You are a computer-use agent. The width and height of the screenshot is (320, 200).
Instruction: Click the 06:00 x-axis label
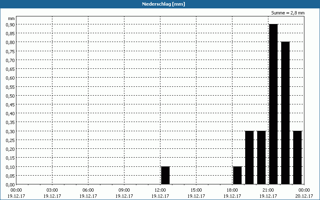point(88,190)
